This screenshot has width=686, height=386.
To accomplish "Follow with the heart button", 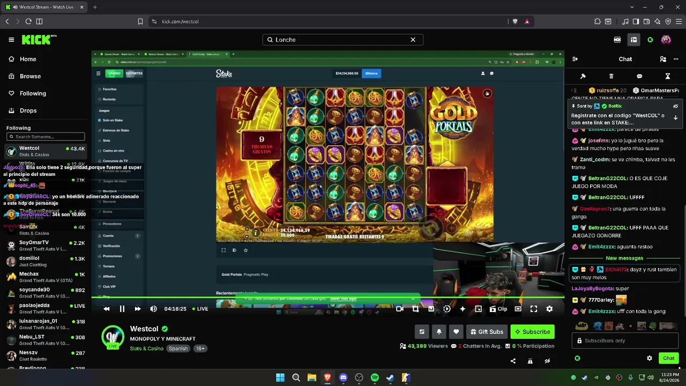I will [x=456, y=332].
